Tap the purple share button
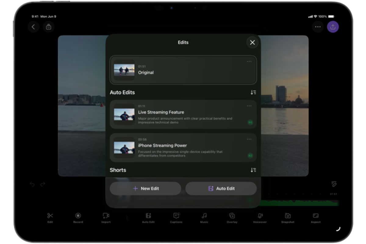Image resolution: width=366 pixels, height=244 pixels. coord(333,27)
